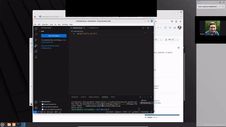Open the Terminal menu
Screen dimensions: 226x127
[x=65, y=24]
